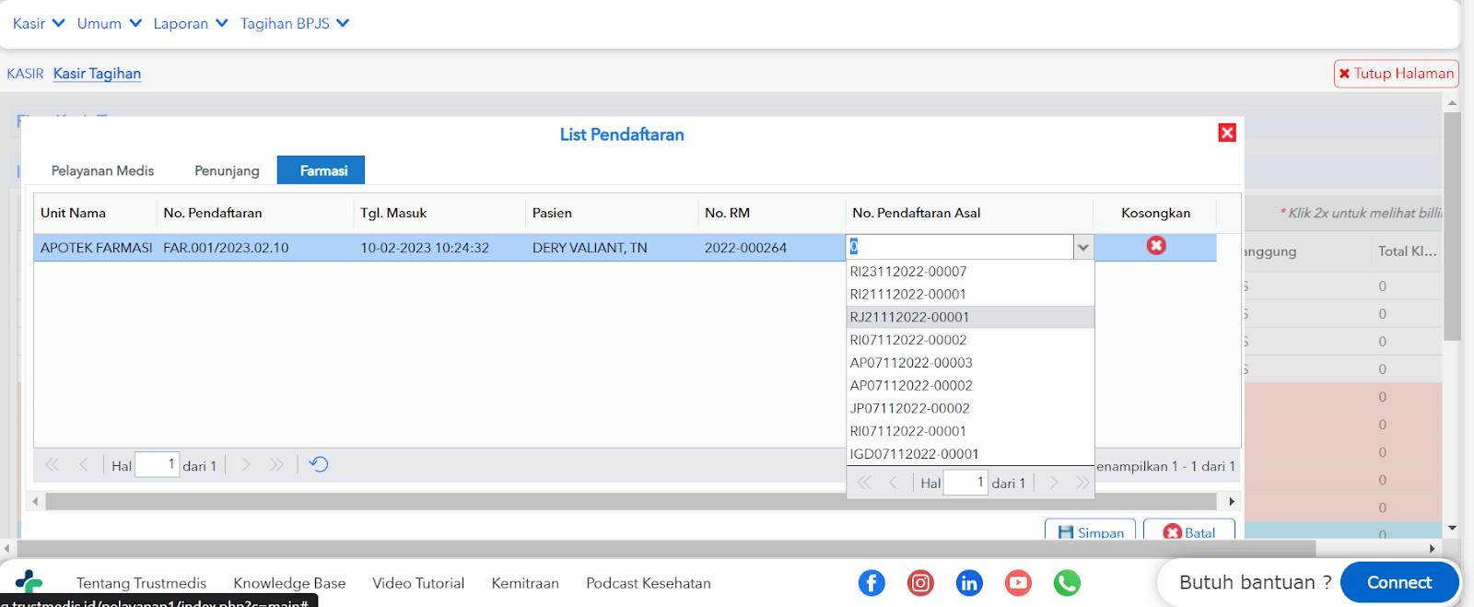
Task: Open the Facebook icon
Action: [x=872, y=582]
